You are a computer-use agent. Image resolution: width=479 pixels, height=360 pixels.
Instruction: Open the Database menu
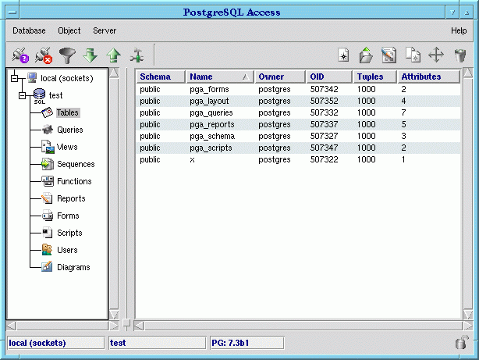tap(29, 30)
